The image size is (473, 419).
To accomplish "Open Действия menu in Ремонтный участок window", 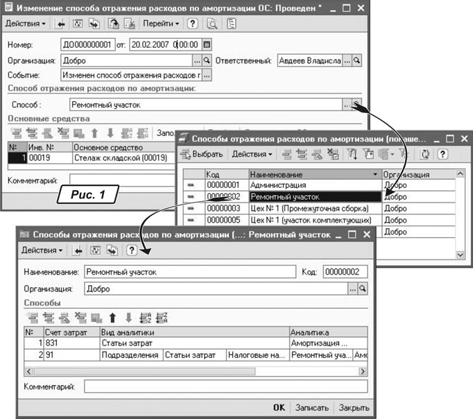I will pyautogui.click(x=42, y=250).
